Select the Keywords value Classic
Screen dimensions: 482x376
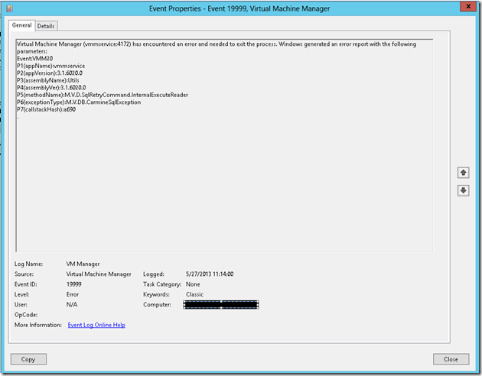194,293
